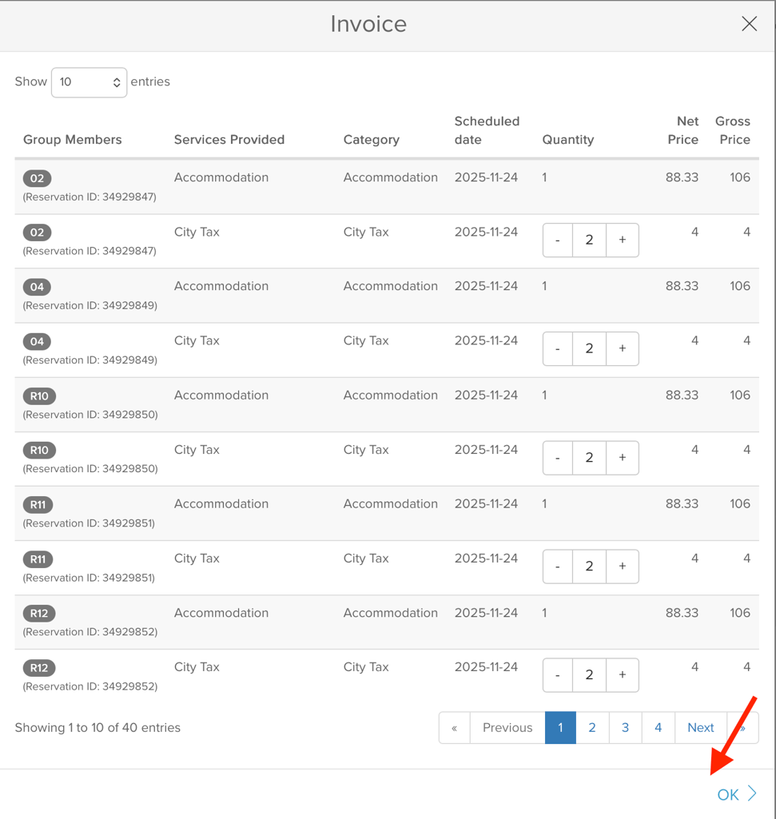The height and width of the screenshot is (819, 776).
Task: Increase City Tax quantity for reservation 34929847
Action: click(623, 241)
